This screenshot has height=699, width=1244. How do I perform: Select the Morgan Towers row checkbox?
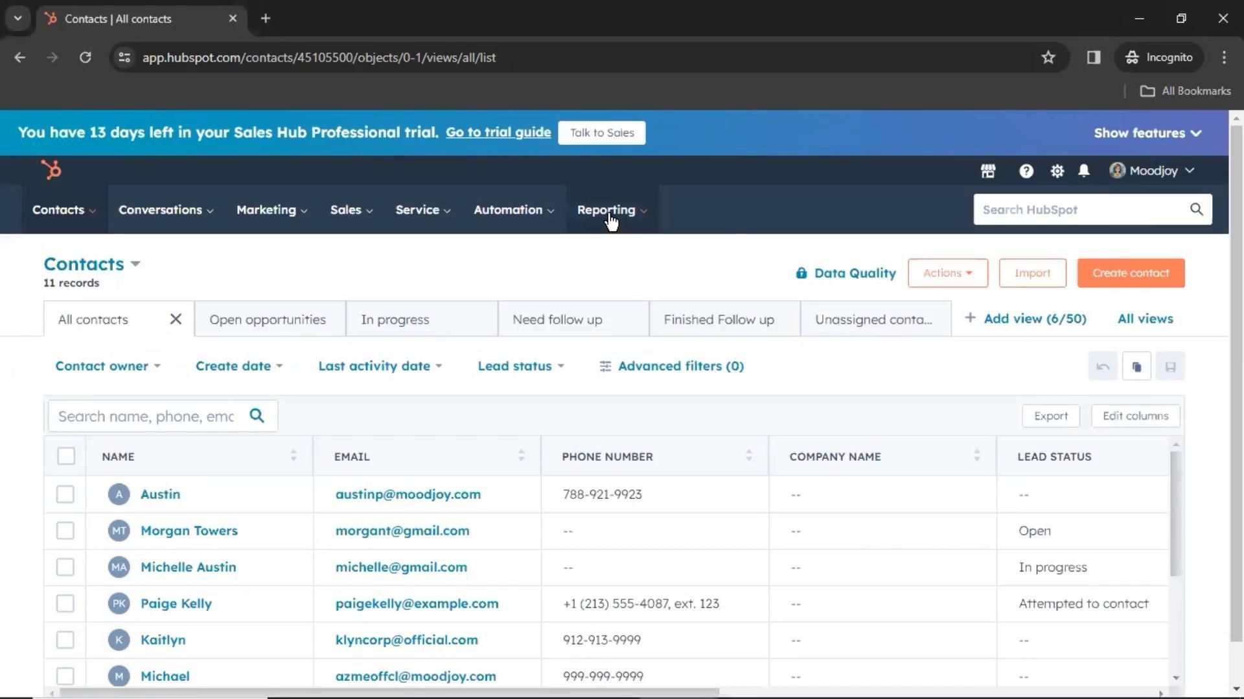tap(65, 531)
